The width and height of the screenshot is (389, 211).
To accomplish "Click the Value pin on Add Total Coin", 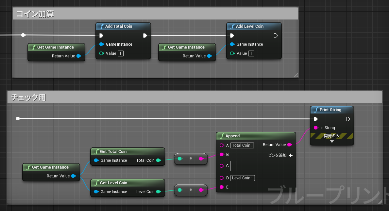I will [x=101, y=53].
